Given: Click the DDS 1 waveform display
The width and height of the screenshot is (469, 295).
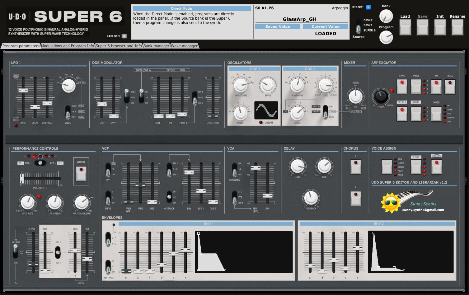Looking at the screenshot, I should (266, 110).
